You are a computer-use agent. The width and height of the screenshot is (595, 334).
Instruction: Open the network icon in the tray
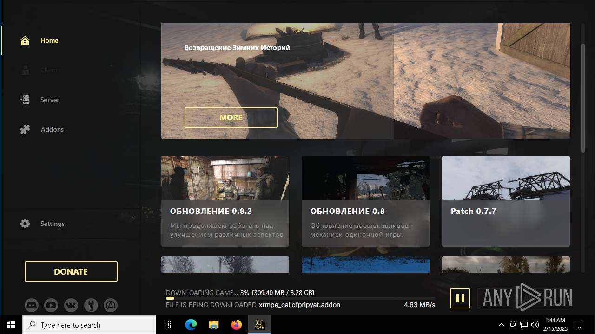(524, 325)
